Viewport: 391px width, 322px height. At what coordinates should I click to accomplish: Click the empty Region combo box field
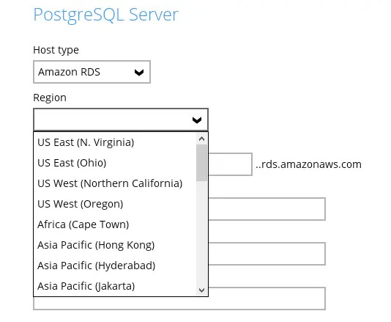pyautogui.click(x=121, y=120)
